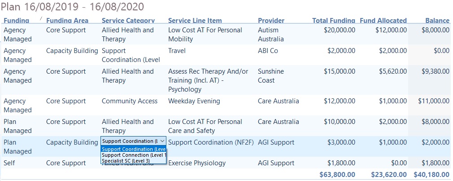Sort by Service Category column header
The height and width of the screenshot is (181, 453).
(128, 21)
